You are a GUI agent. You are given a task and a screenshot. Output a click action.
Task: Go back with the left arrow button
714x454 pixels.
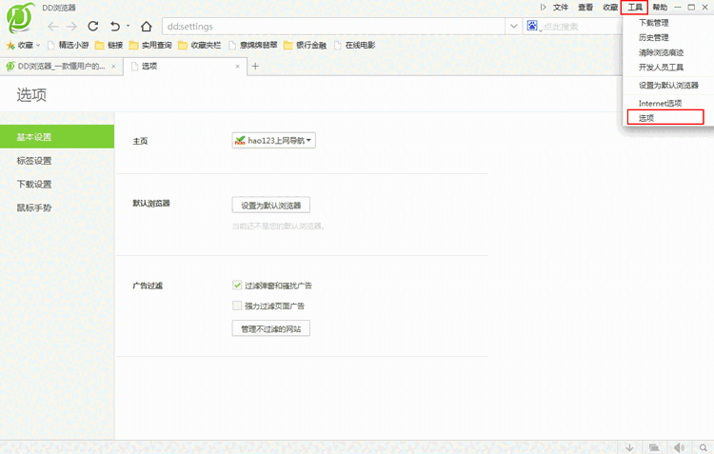52,27
